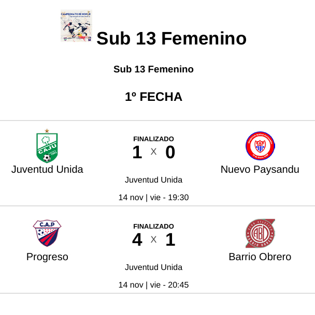Click the 1º FECHA round heading

(153, 97)
